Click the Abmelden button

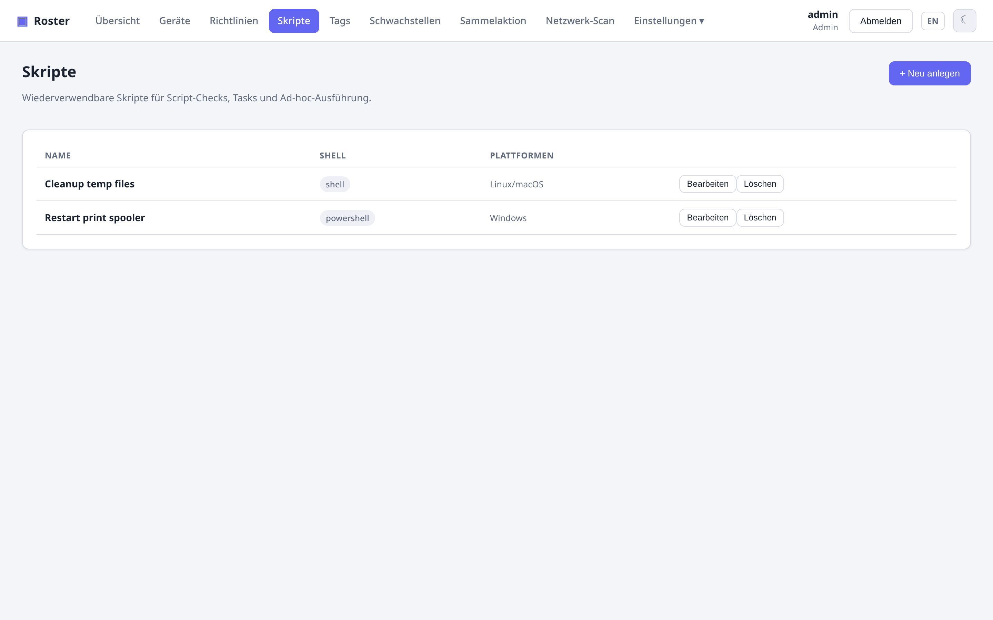(881, 21)
